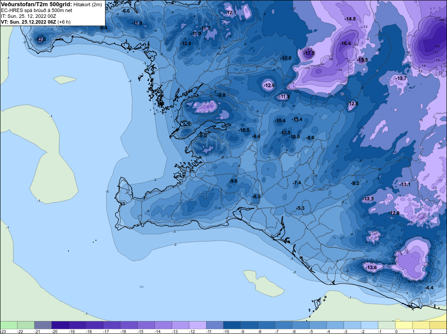Select the -9.8 temperature value
Image resolution: width=447 pixels, height=334 pixels.
click(221, 95)
